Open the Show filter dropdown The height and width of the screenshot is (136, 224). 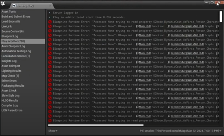pyautogui.click(x=53, y=131)
